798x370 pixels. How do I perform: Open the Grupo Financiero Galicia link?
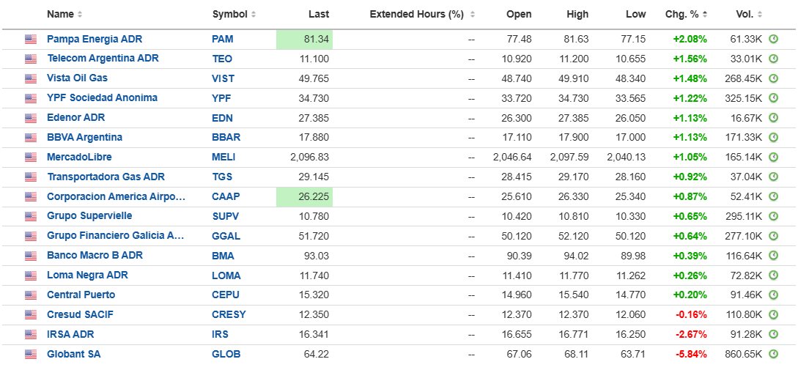[116, 236]
